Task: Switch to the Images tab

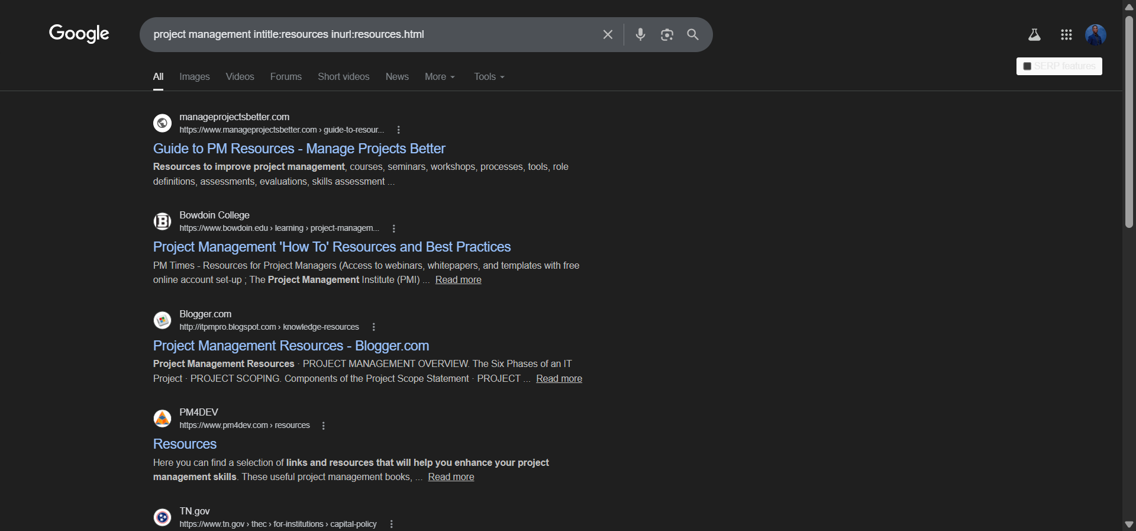Action: [195, 77]
